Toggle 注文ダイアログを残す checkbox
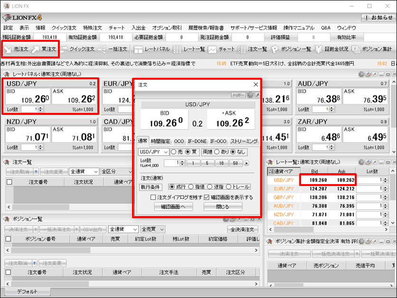 pos(153,197)
